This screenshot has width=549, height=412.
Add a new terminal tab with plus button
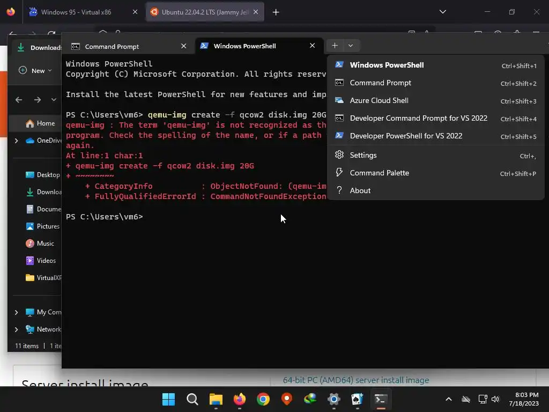pos(335,46)
